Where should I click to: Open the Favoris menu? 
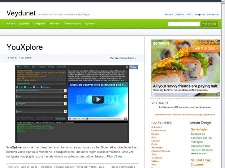pyautogui.click(x=27, y=67)
